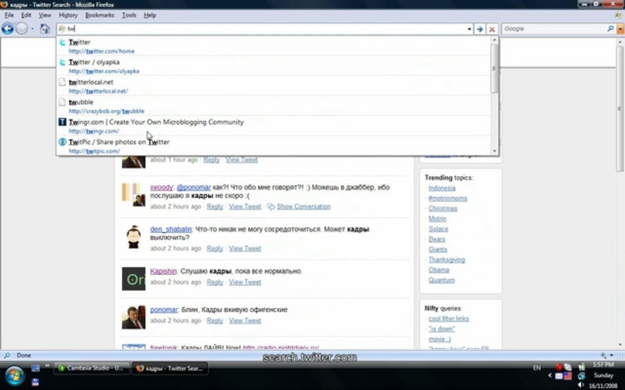Open the View menu

[x=45, y=15]
